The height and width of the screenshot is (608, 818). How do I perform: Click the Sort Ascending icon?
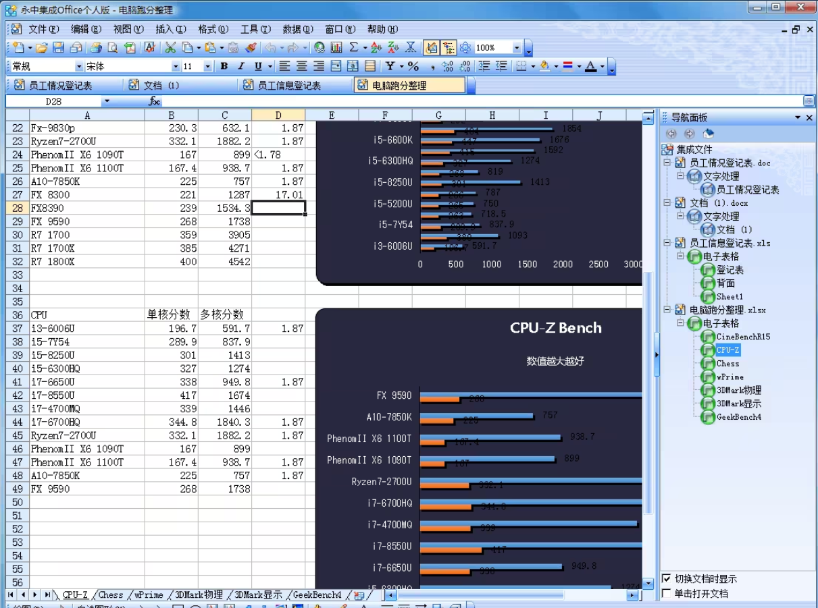pos(376,48)
